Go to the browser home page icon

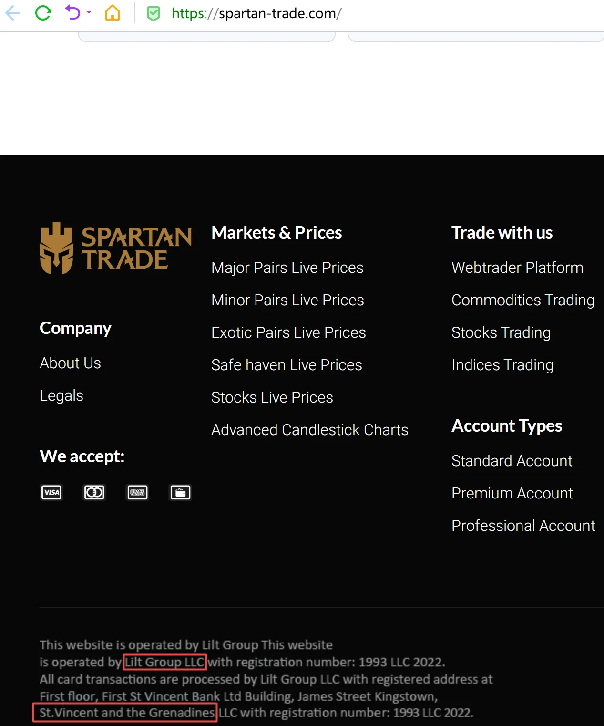113,13
